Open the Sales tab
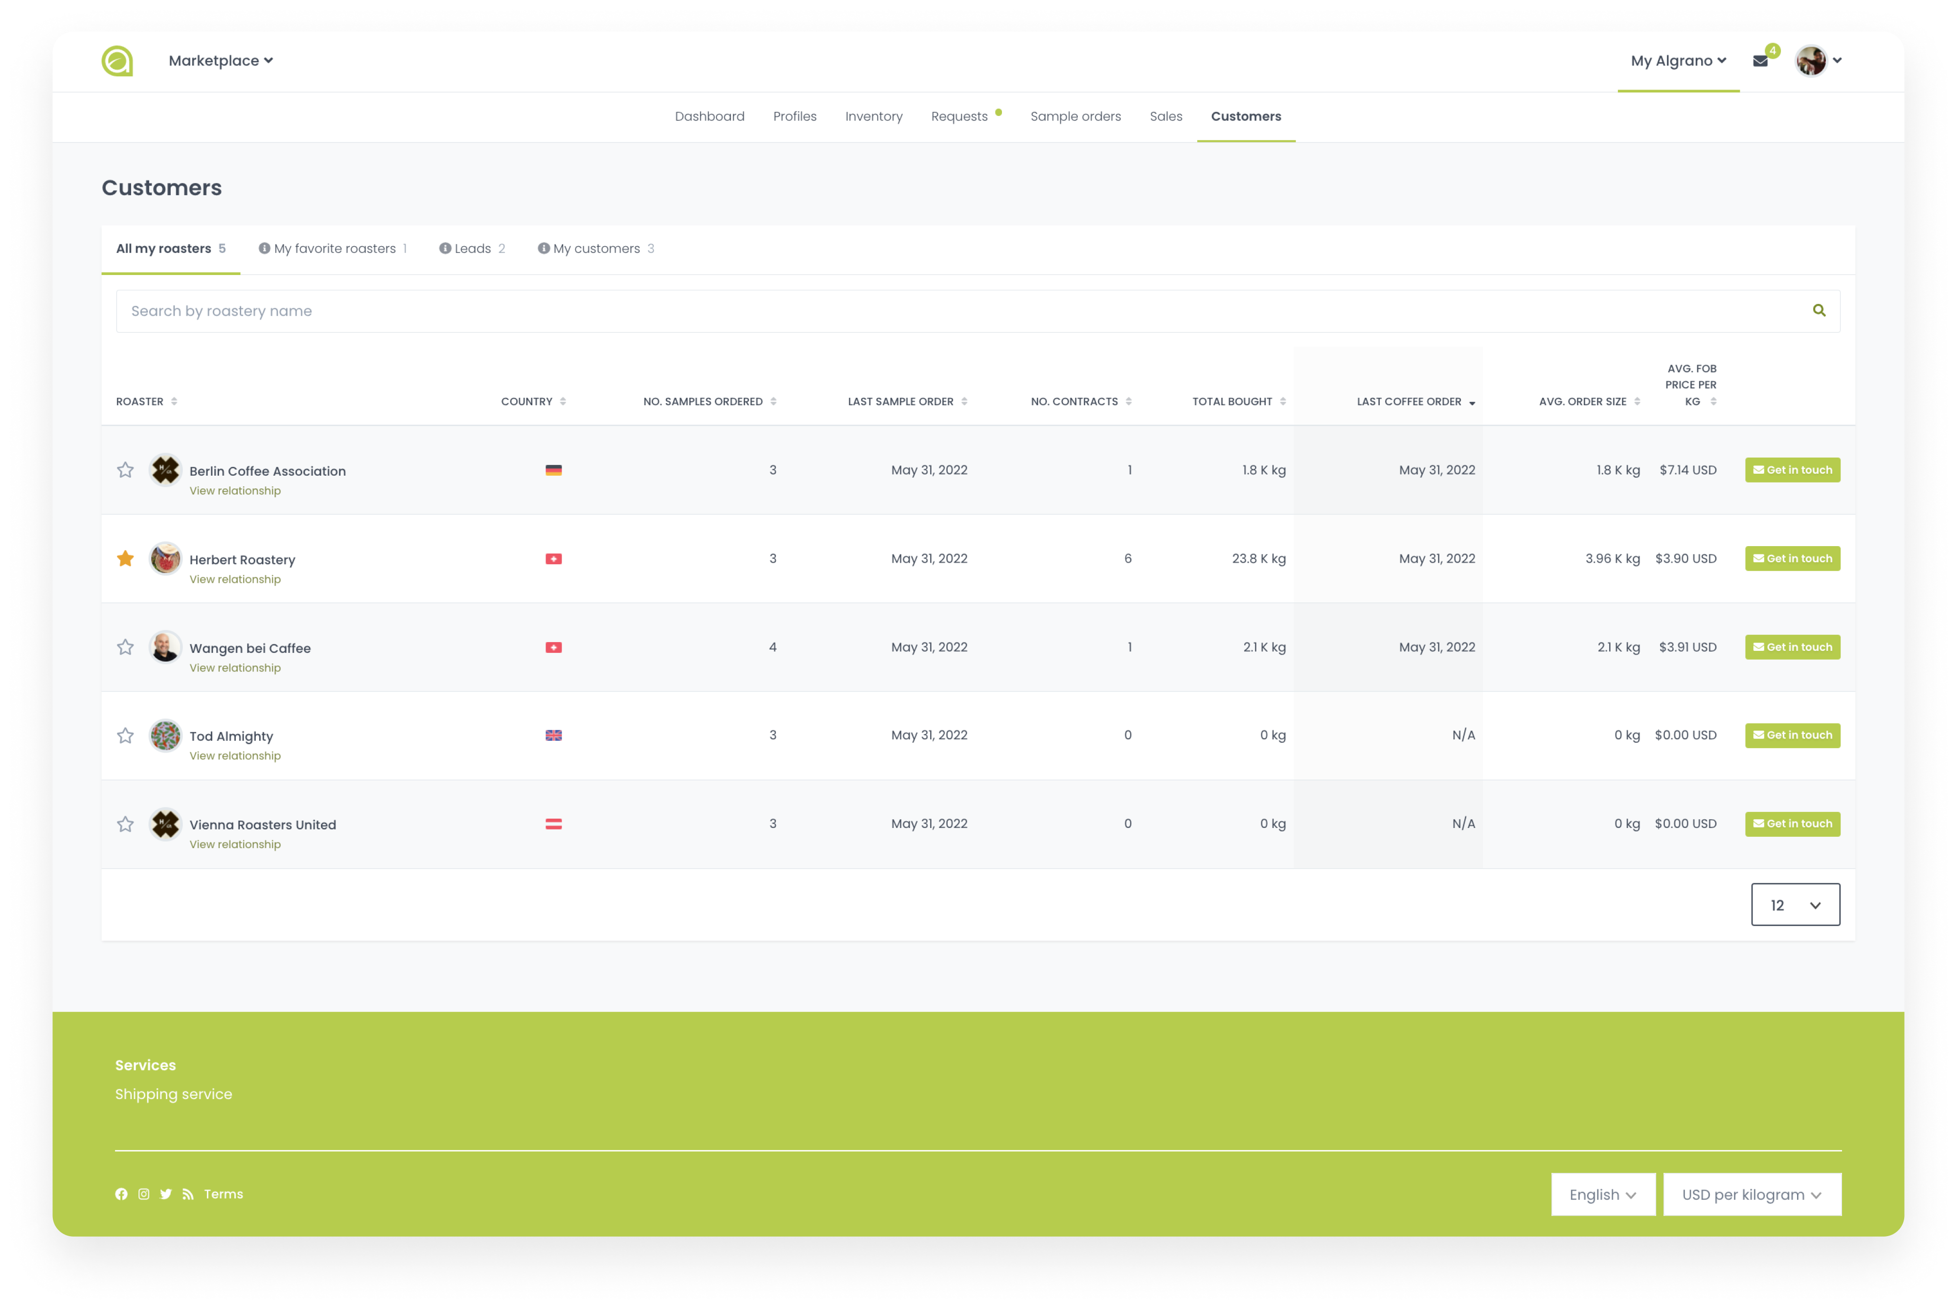Image resolution: width=1957 pixels, height=1310 pixels. [x=1165, y=116]
